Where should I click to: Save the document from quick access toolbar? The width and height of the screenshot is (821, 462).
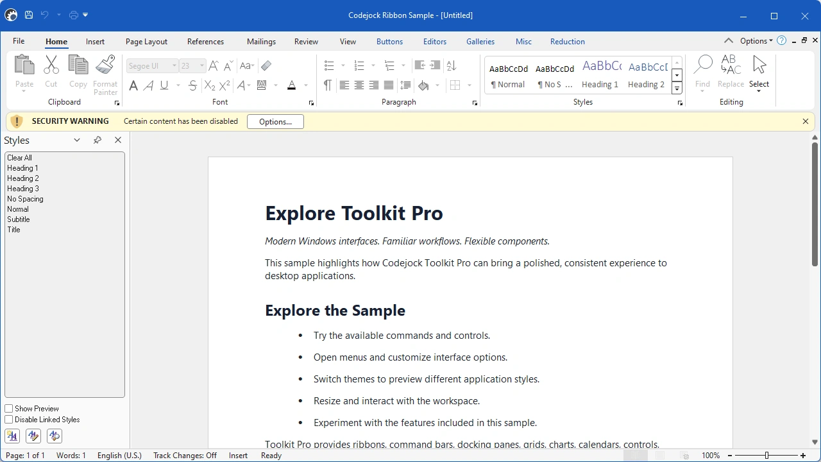tap(29, 15)
